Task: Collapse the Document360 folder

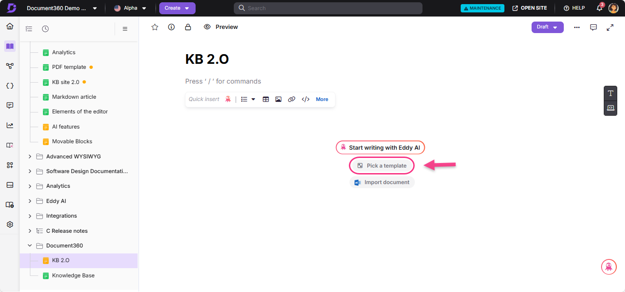Action: [30, 246]
